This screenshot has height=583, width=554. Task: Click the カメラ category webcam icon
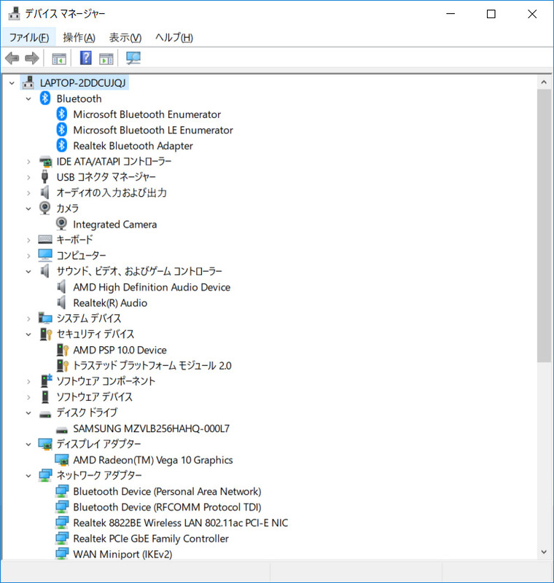[x=44, y=208]
